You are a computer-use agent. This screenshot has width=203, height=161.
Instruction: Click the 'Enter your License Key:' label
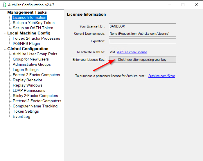[x=89, y=60]
